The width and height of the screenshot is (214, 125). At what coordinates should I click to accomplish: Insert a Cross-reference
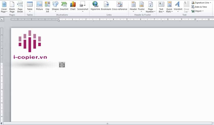119,6
